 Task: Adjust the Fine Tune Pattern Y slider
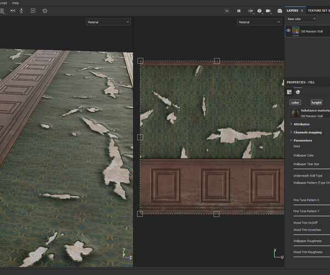pyautogui.click(x=312, y=216)
